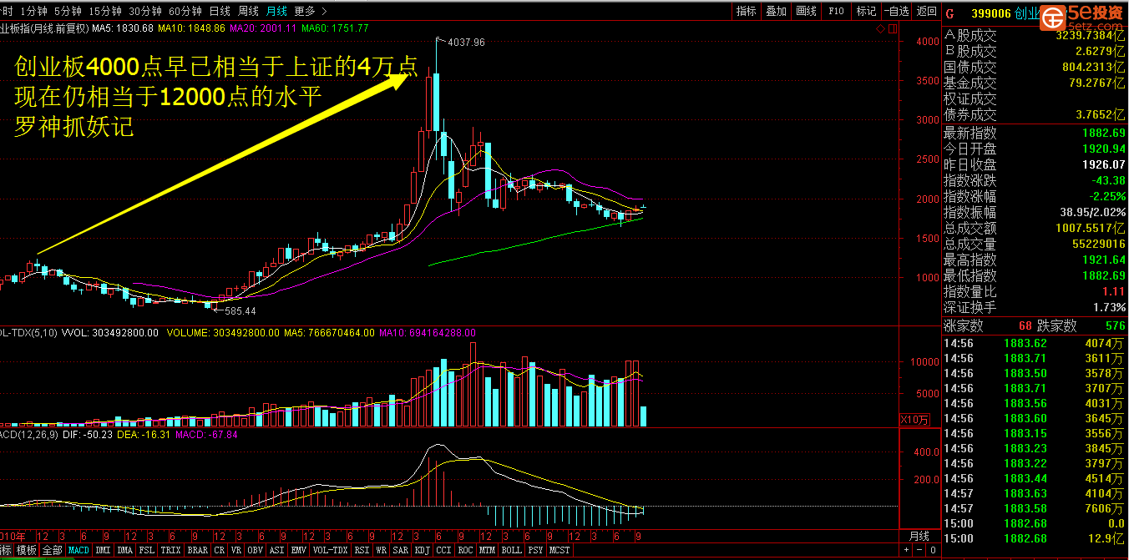1129x560 pixels.
Task: Open the 模板 template tab
Action: point(27,551)
